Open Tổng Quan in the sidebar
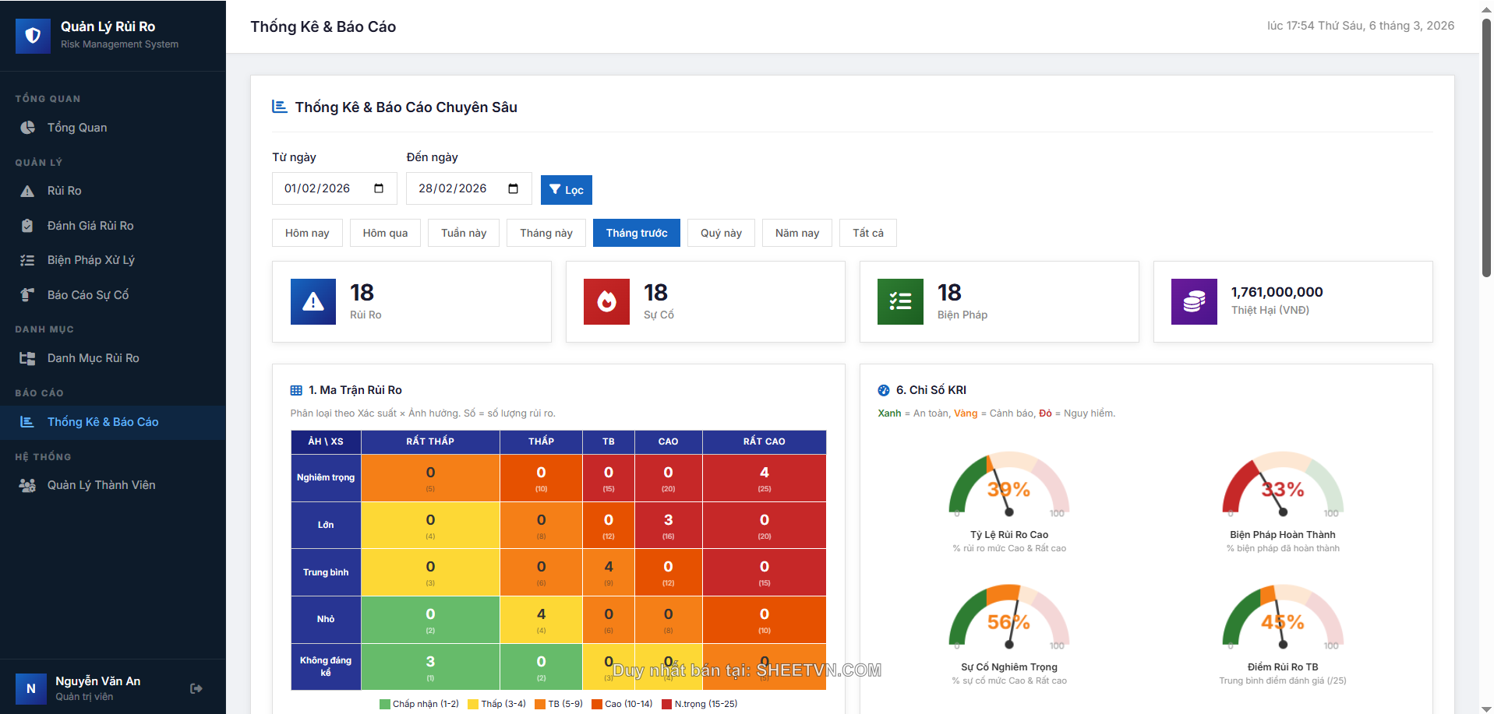This screenshot has height=714, width=1494. 77,128
